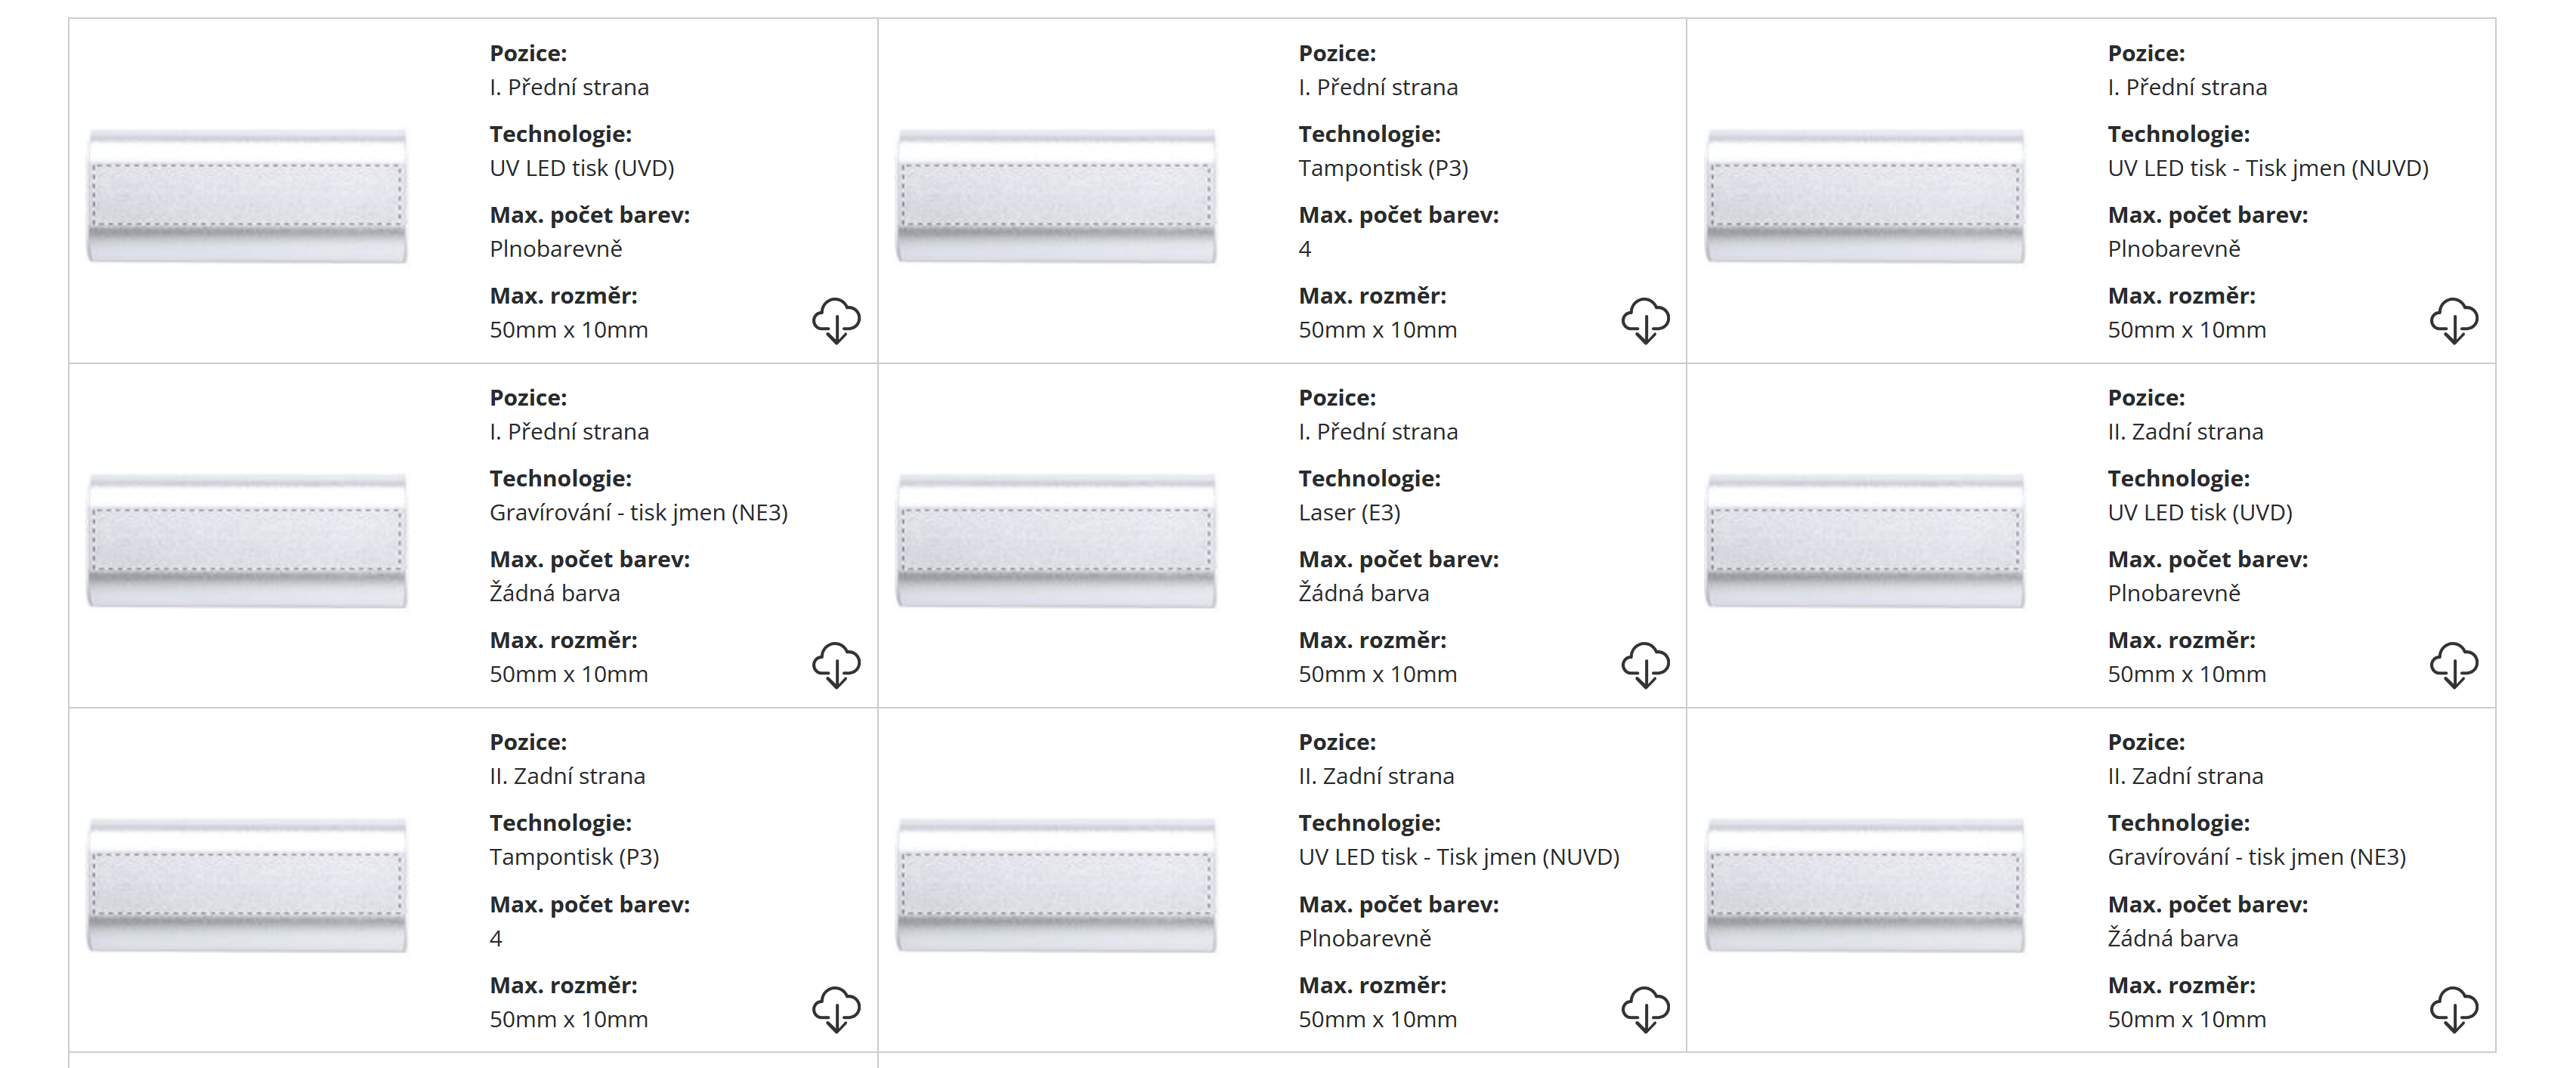Download front-side UV LED Tisk jmen (NUVD) template
The height and width of the screenshot is (1068, 2576).
2454,320
